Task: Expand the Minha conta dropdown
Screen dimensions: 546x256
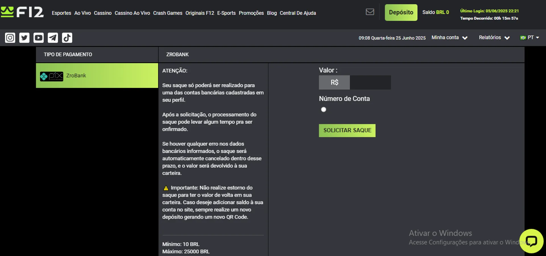Action: 450,37
